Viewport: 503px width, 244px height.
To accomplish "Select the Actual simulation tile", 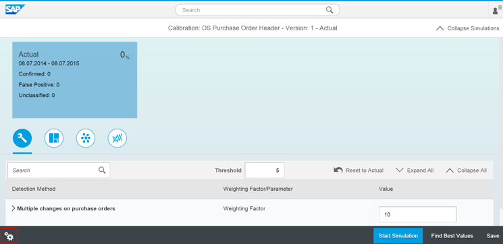I will [75, 80].
